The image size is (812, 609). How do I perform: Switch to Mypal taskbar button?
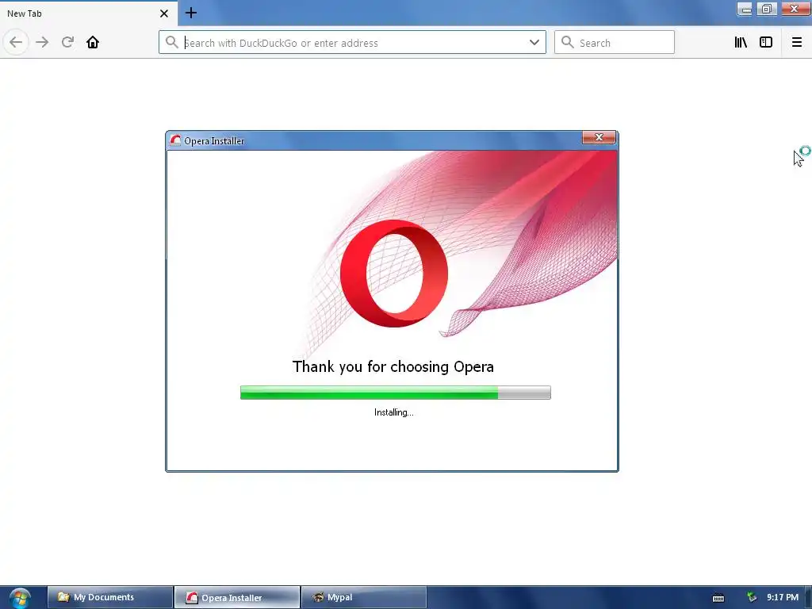(363, 597)
